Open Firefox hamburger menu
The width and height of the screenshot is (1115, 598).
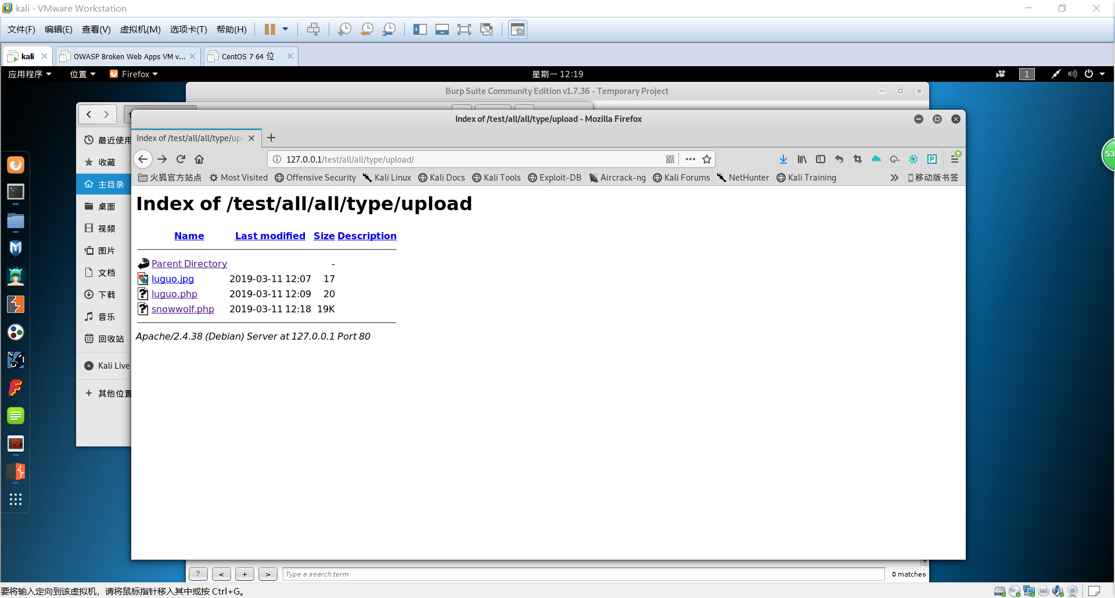click(x=955, y=159)
